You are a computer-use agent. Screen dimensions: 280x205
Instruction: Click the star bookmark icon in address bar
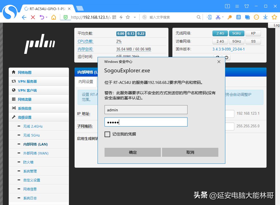[128, 17]
